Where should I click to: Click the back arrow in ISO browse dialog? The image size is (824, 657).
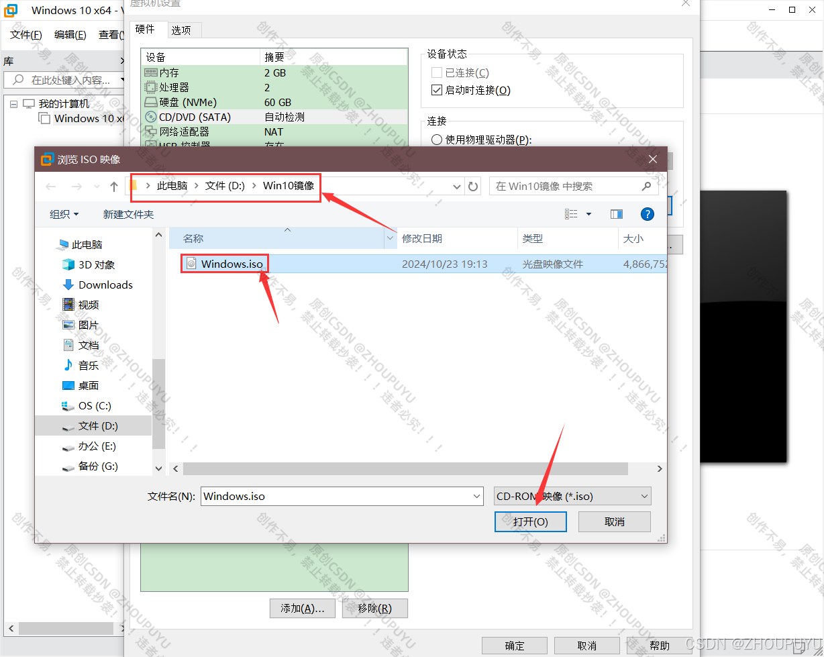(x=52, y=187)
